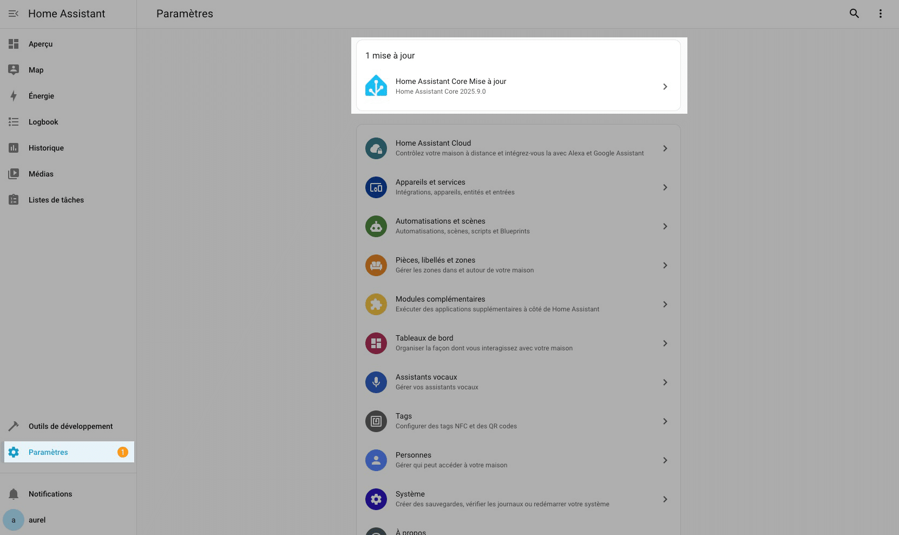The image size is (899, 535).
Task: Click 'Home Assistant Core 2025.9.0' version text
Action: [441, 92]
